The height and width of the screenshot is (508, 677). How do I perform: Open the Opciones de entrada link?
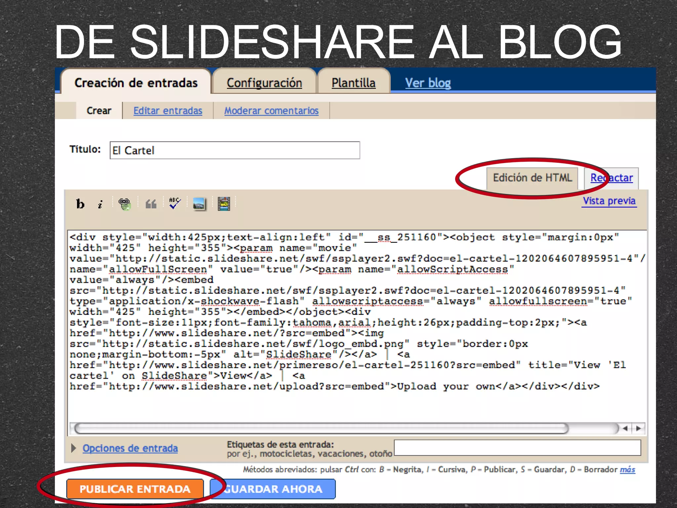(130, 448)
